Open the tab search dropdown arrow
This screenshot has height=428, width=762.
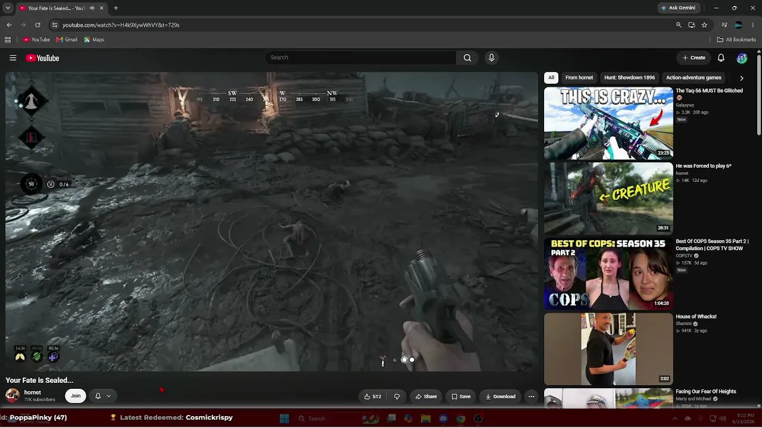point(8,8)
